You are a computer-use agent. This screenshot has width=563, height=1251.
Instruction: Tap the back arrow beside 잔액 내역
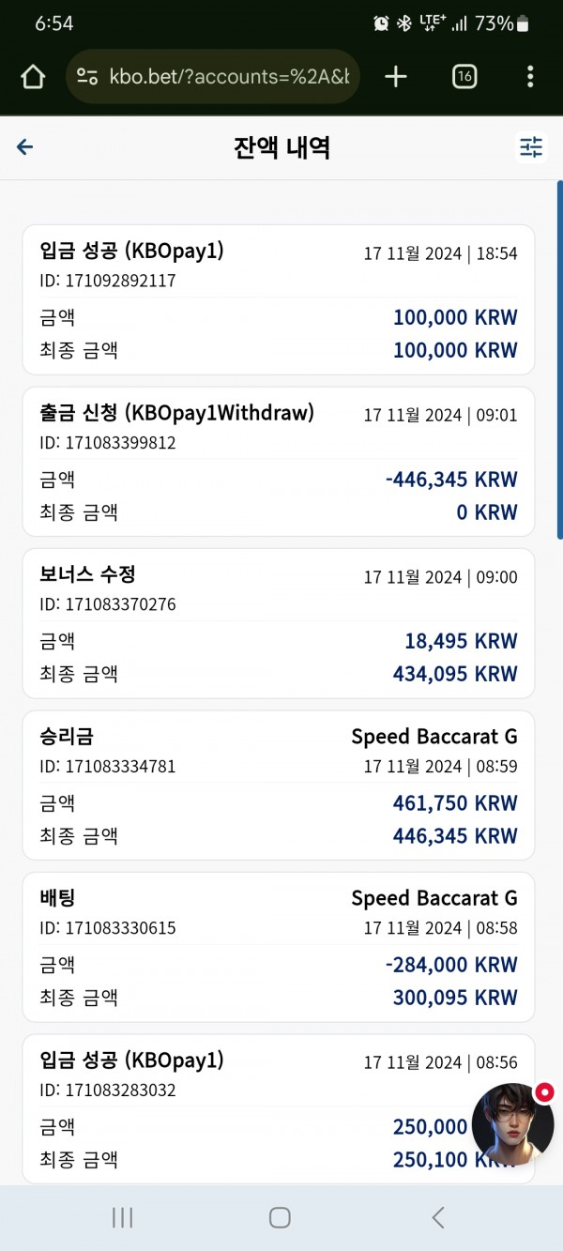(x=25, y=146)
